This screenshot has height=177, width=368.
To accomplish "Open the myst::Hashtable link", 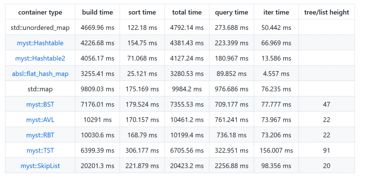I will click(40, 43).
